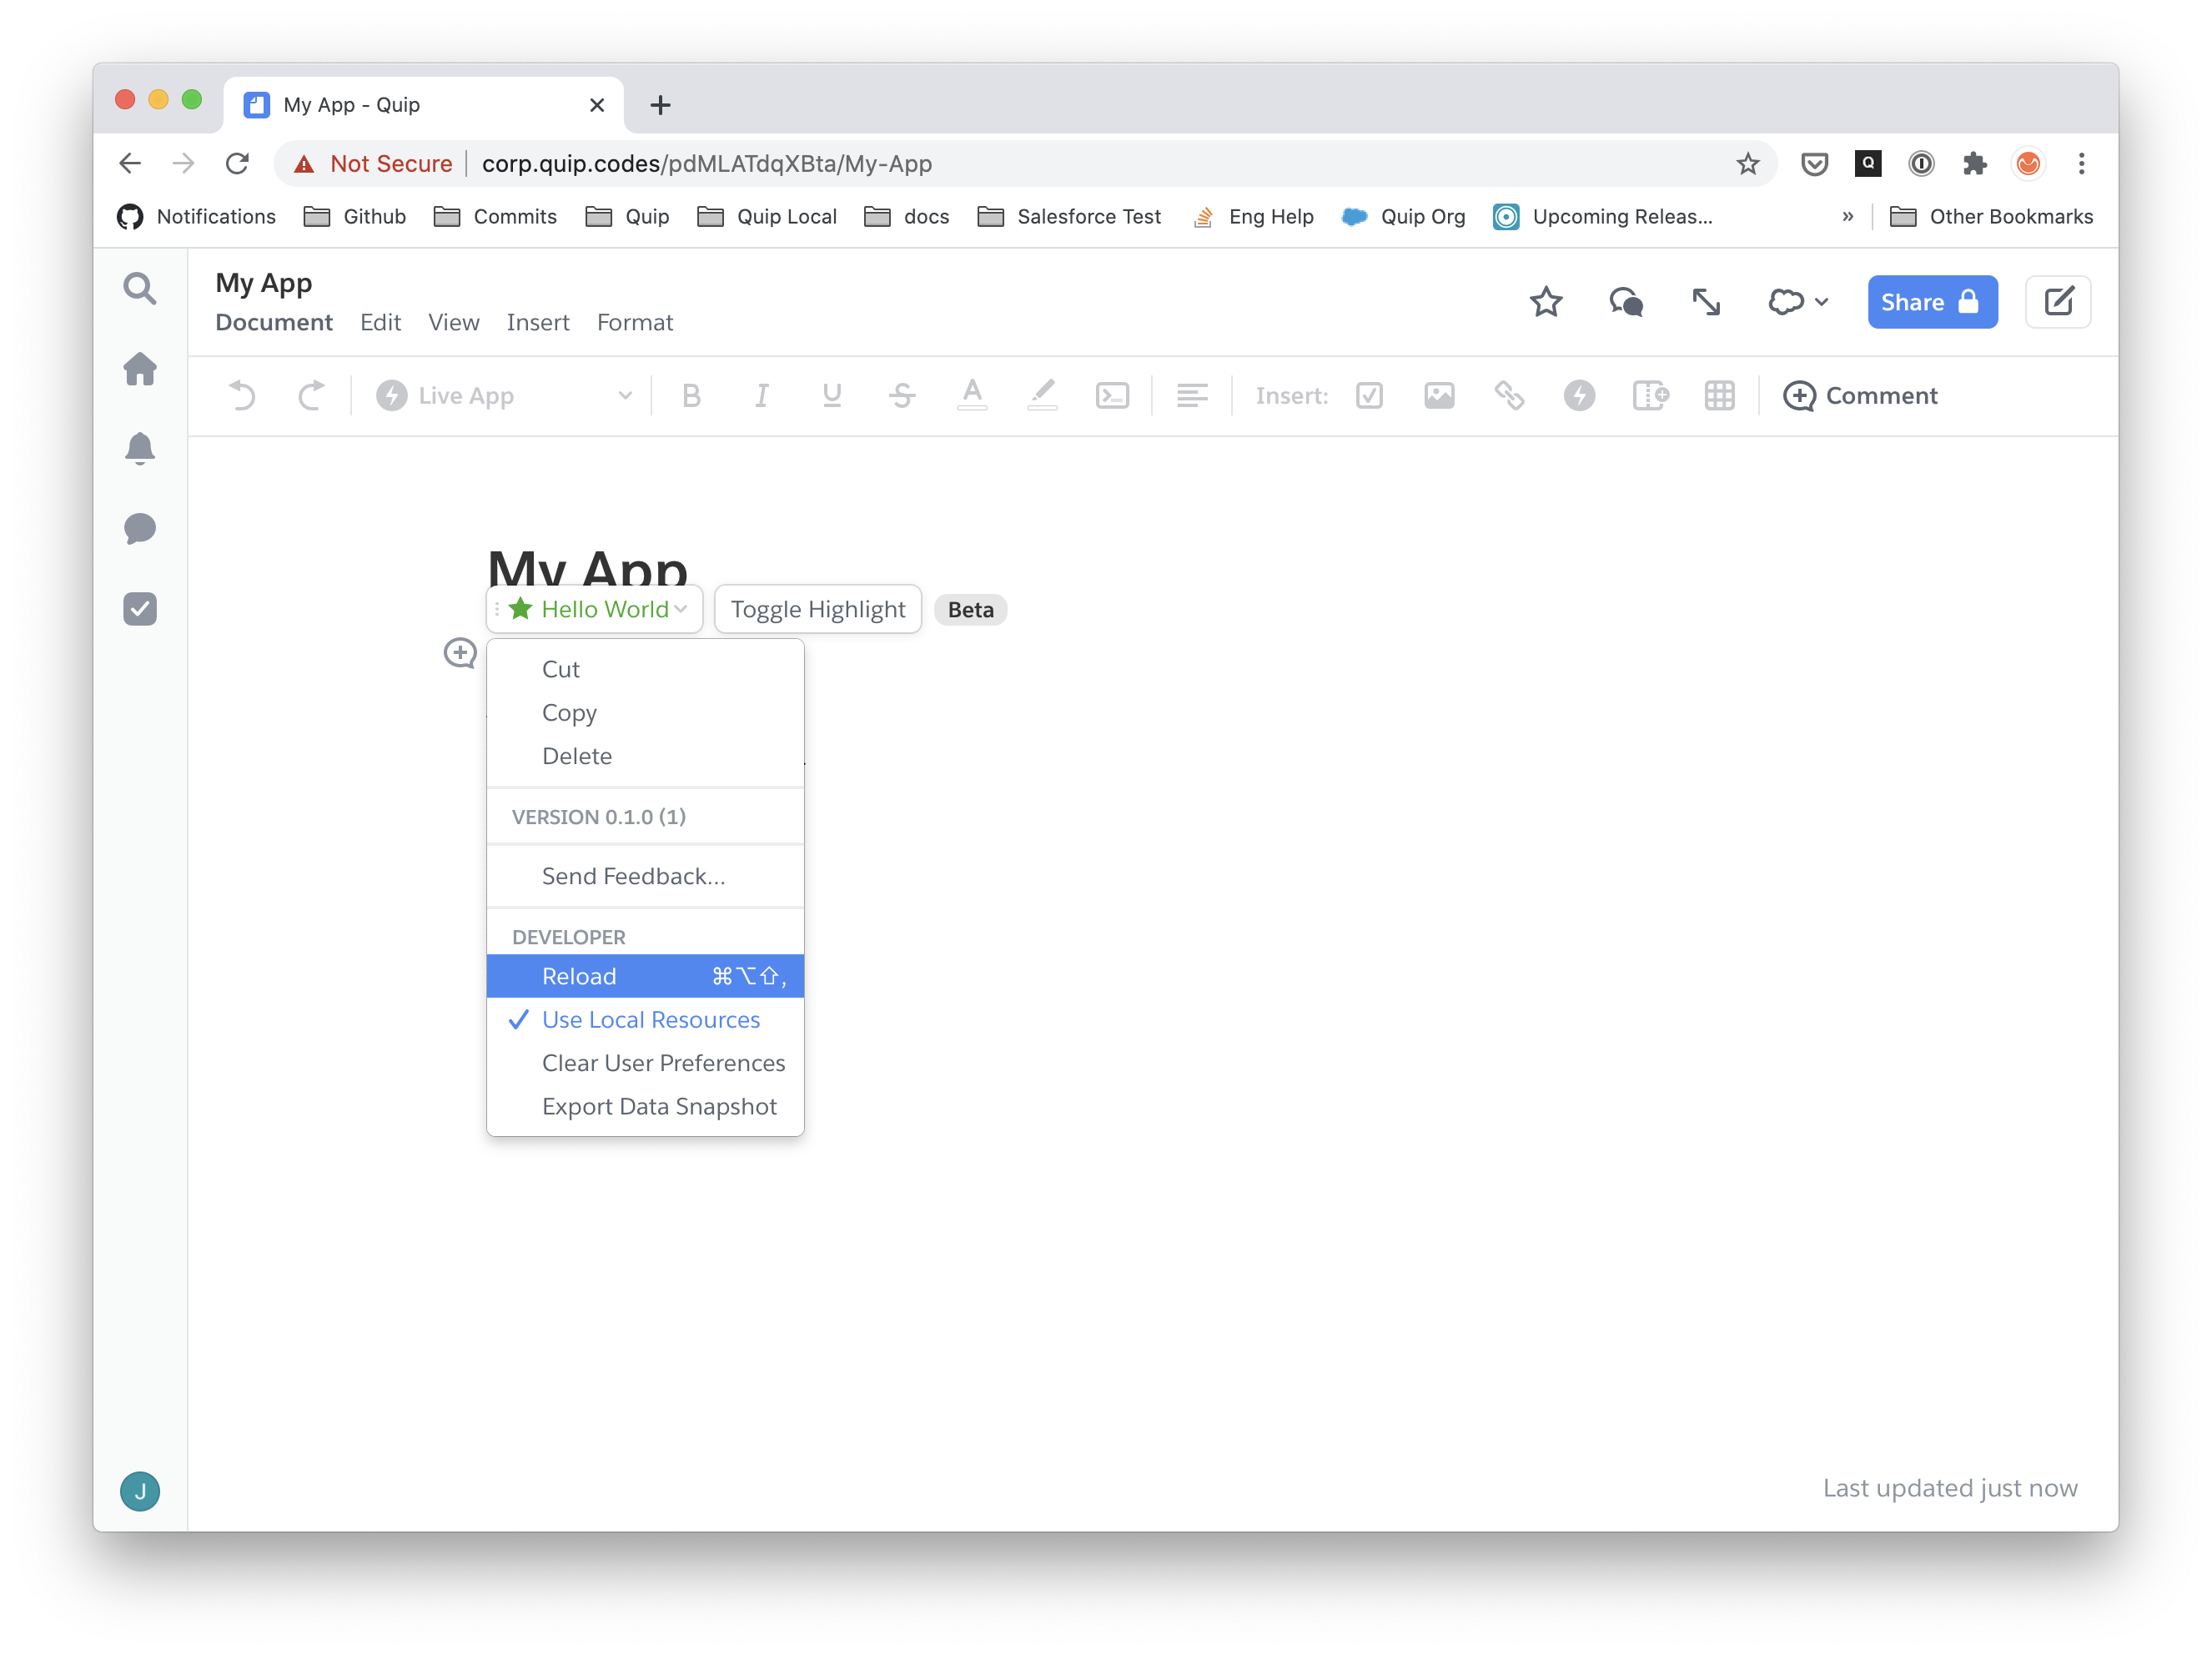Choose text color tool

972,396
